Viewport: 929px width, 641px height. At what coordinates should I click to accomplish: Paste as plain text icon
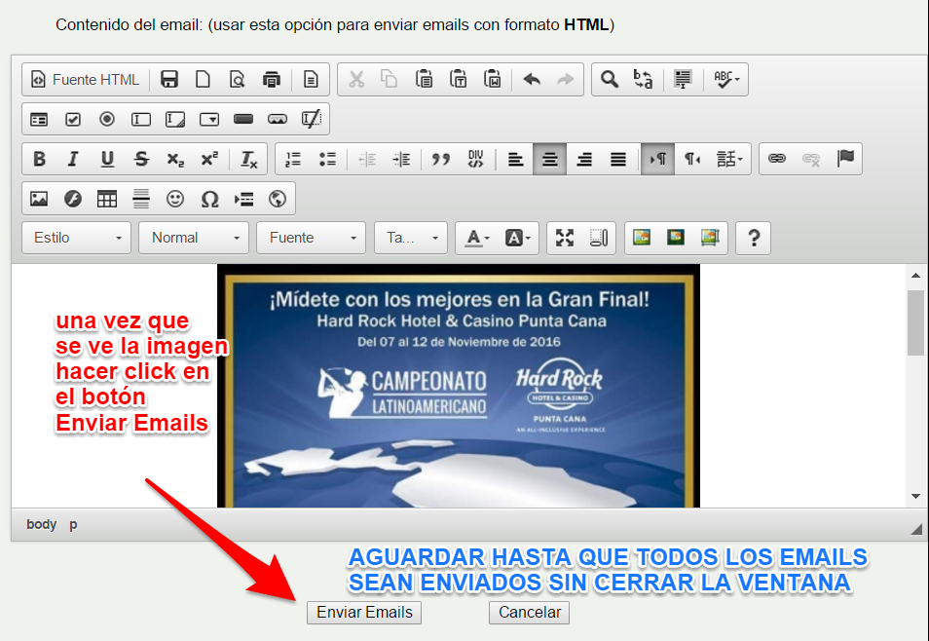tap(458, 80)
